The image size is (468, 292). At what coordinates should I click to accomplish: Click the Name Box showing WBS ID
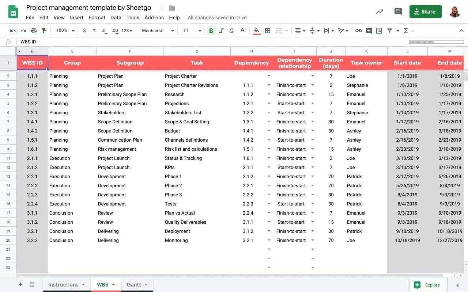[x=28, y=42]
